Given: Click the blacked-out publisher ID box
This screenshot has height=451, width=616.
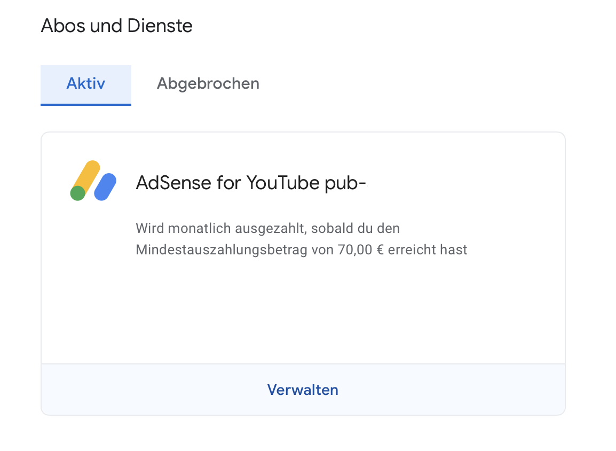Looking at the screenshot, I should (453, 183).
